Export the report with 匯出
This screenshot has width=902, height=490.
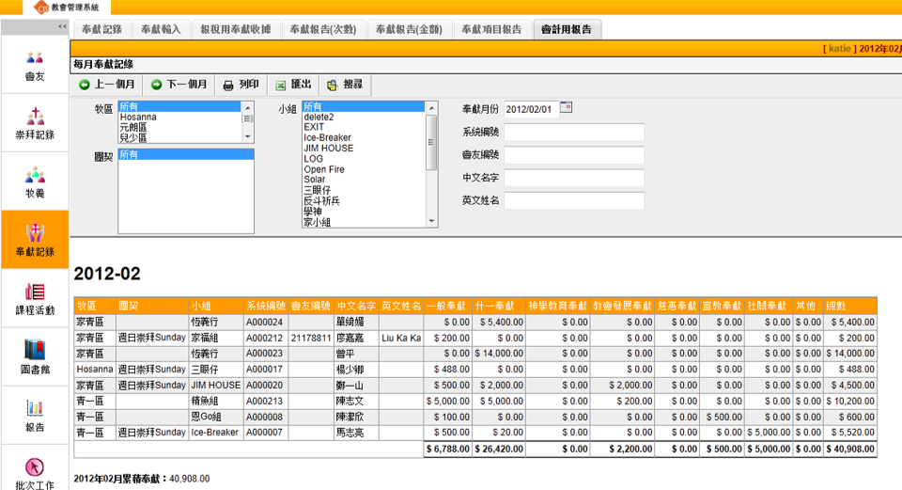293,85
